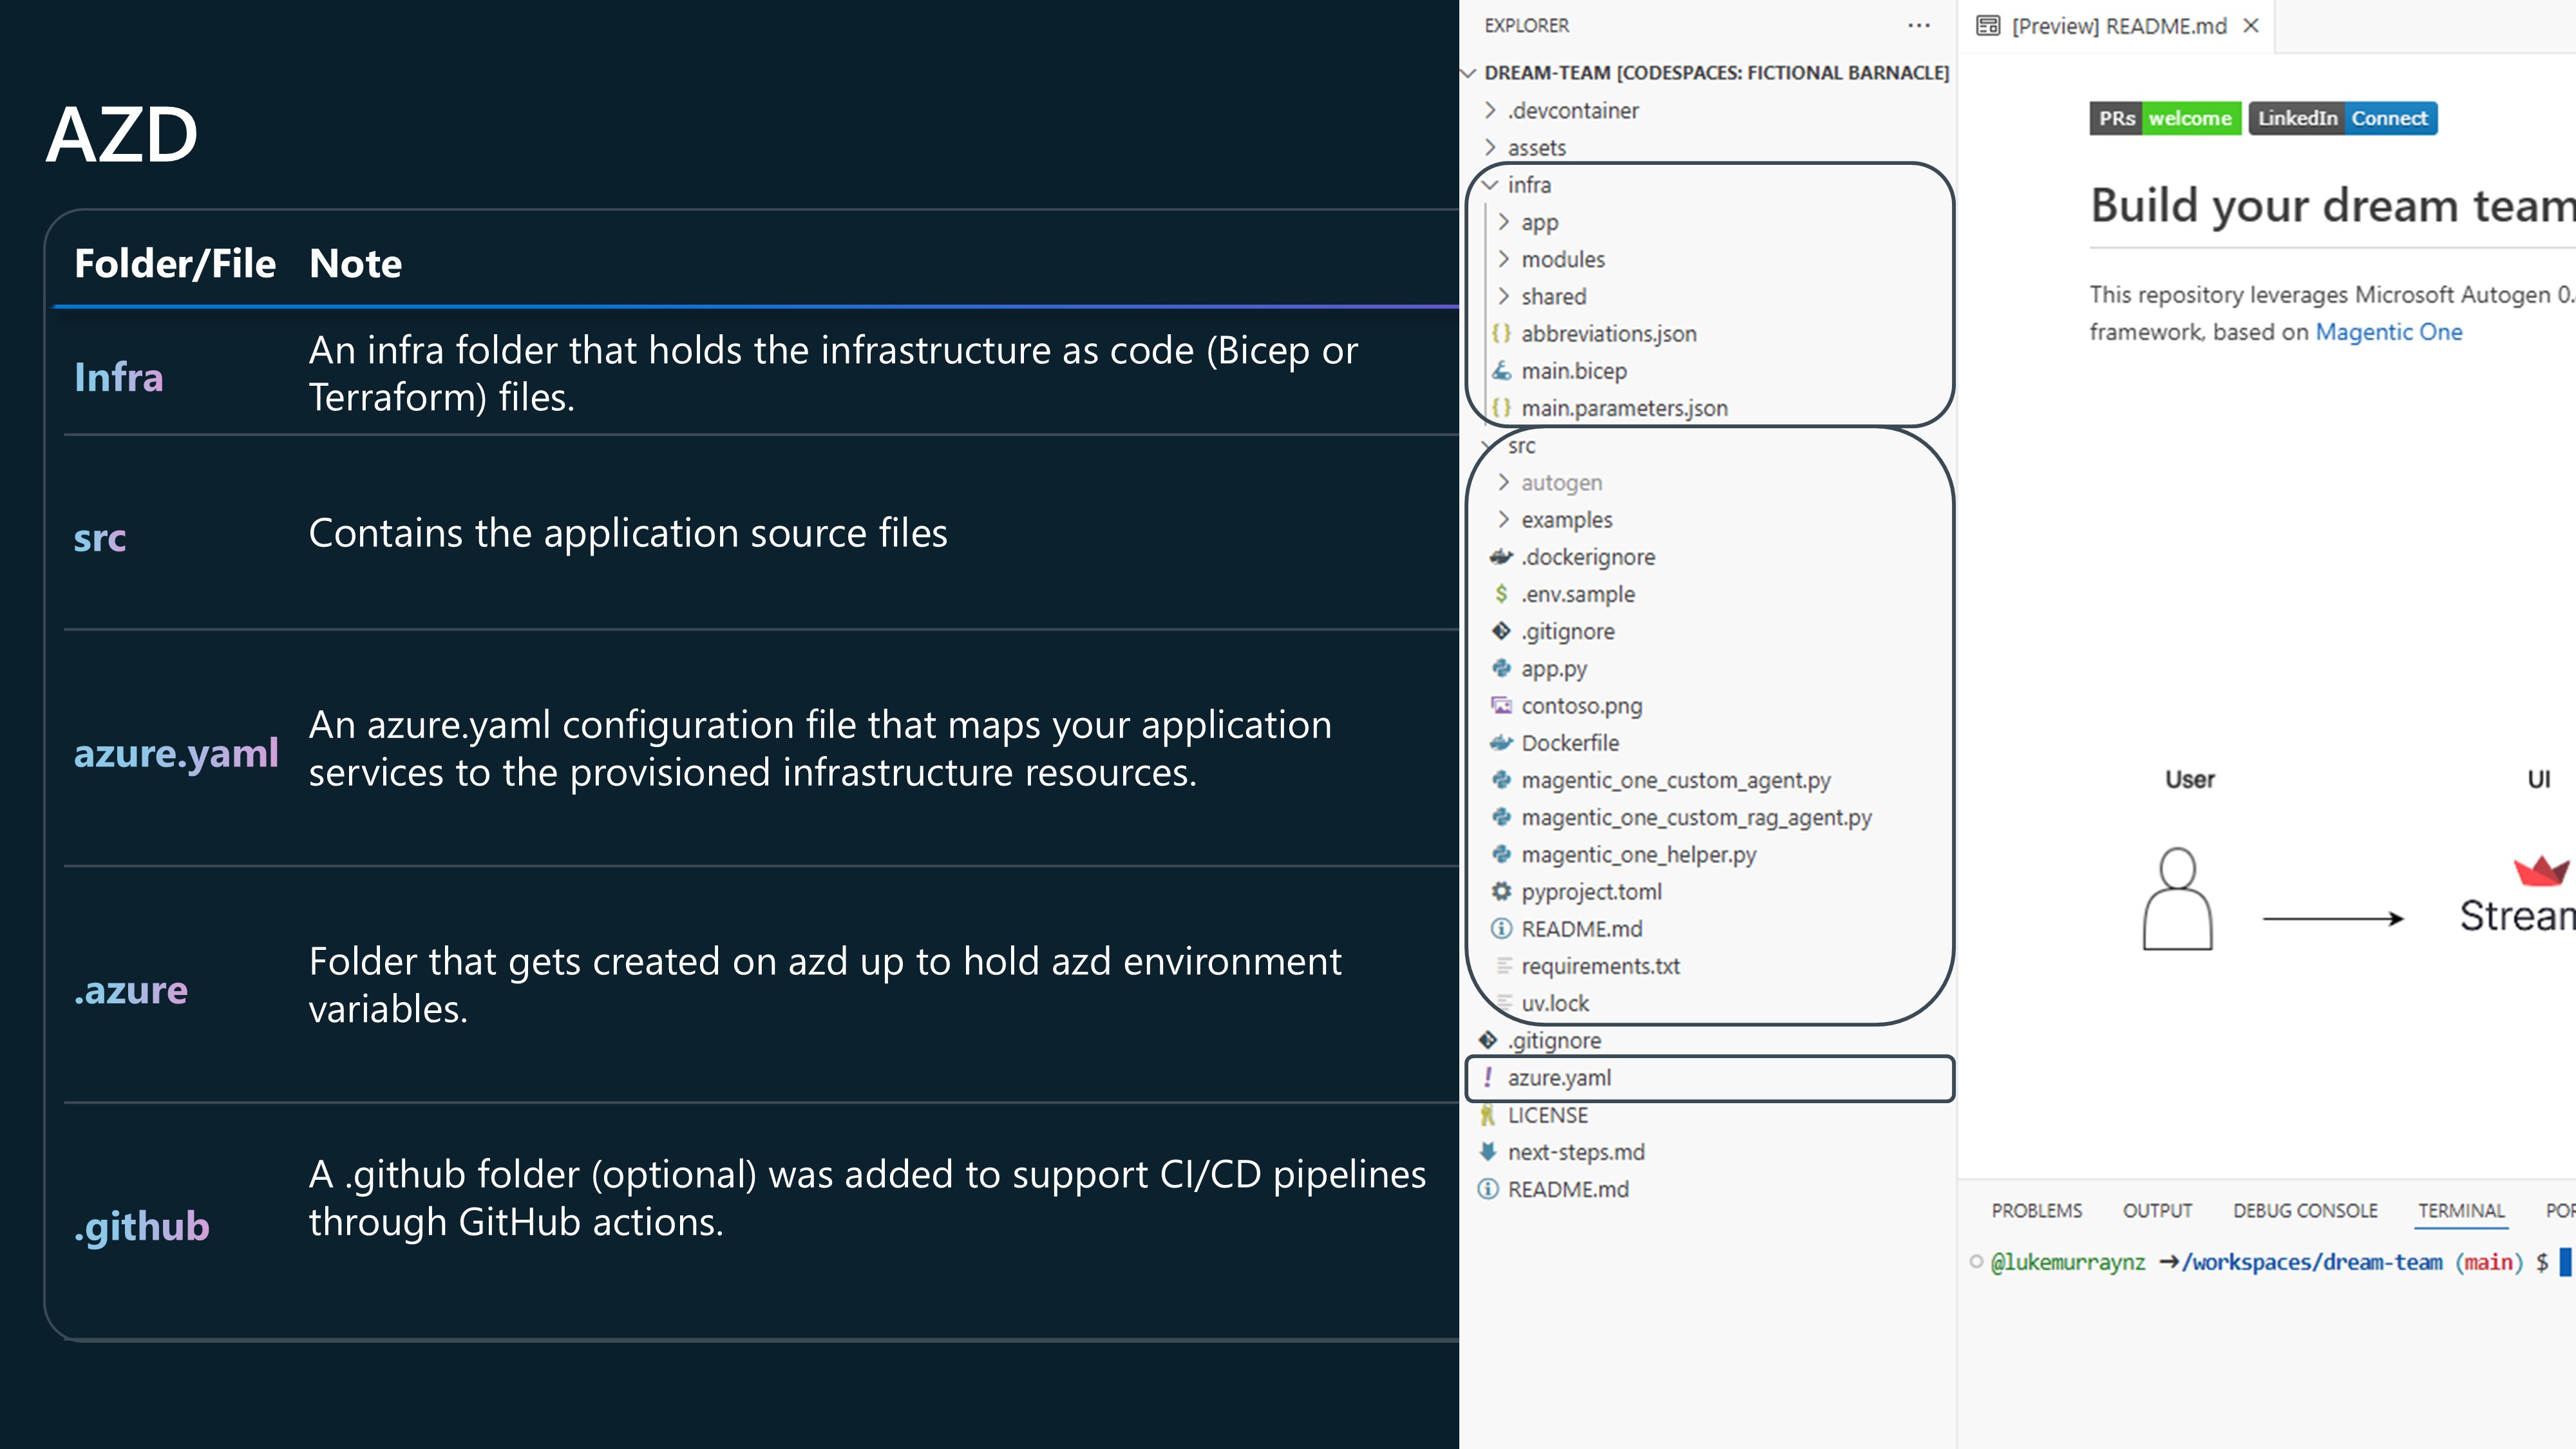Click src .gitignore git icon
This screenshot has width=2576, height=1449.
(1501, 631)
